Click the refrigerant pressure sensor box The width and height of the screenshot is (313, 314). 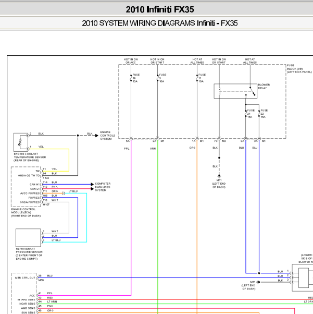click(28, 238)
